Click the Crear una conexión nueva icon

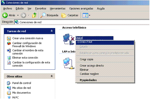pos(9,38)
